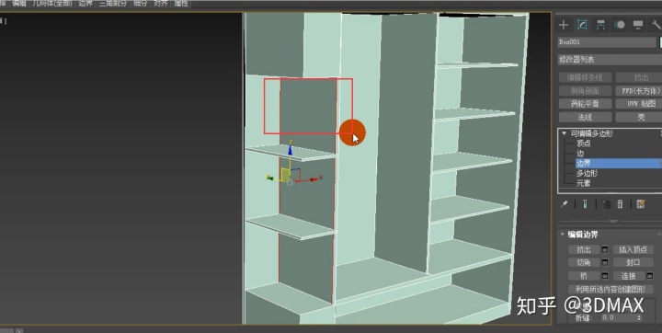This screenshot has width=662, height=333.
Task: Open 挤出 settings box in 编辑边界
Action: click(605, 250)
